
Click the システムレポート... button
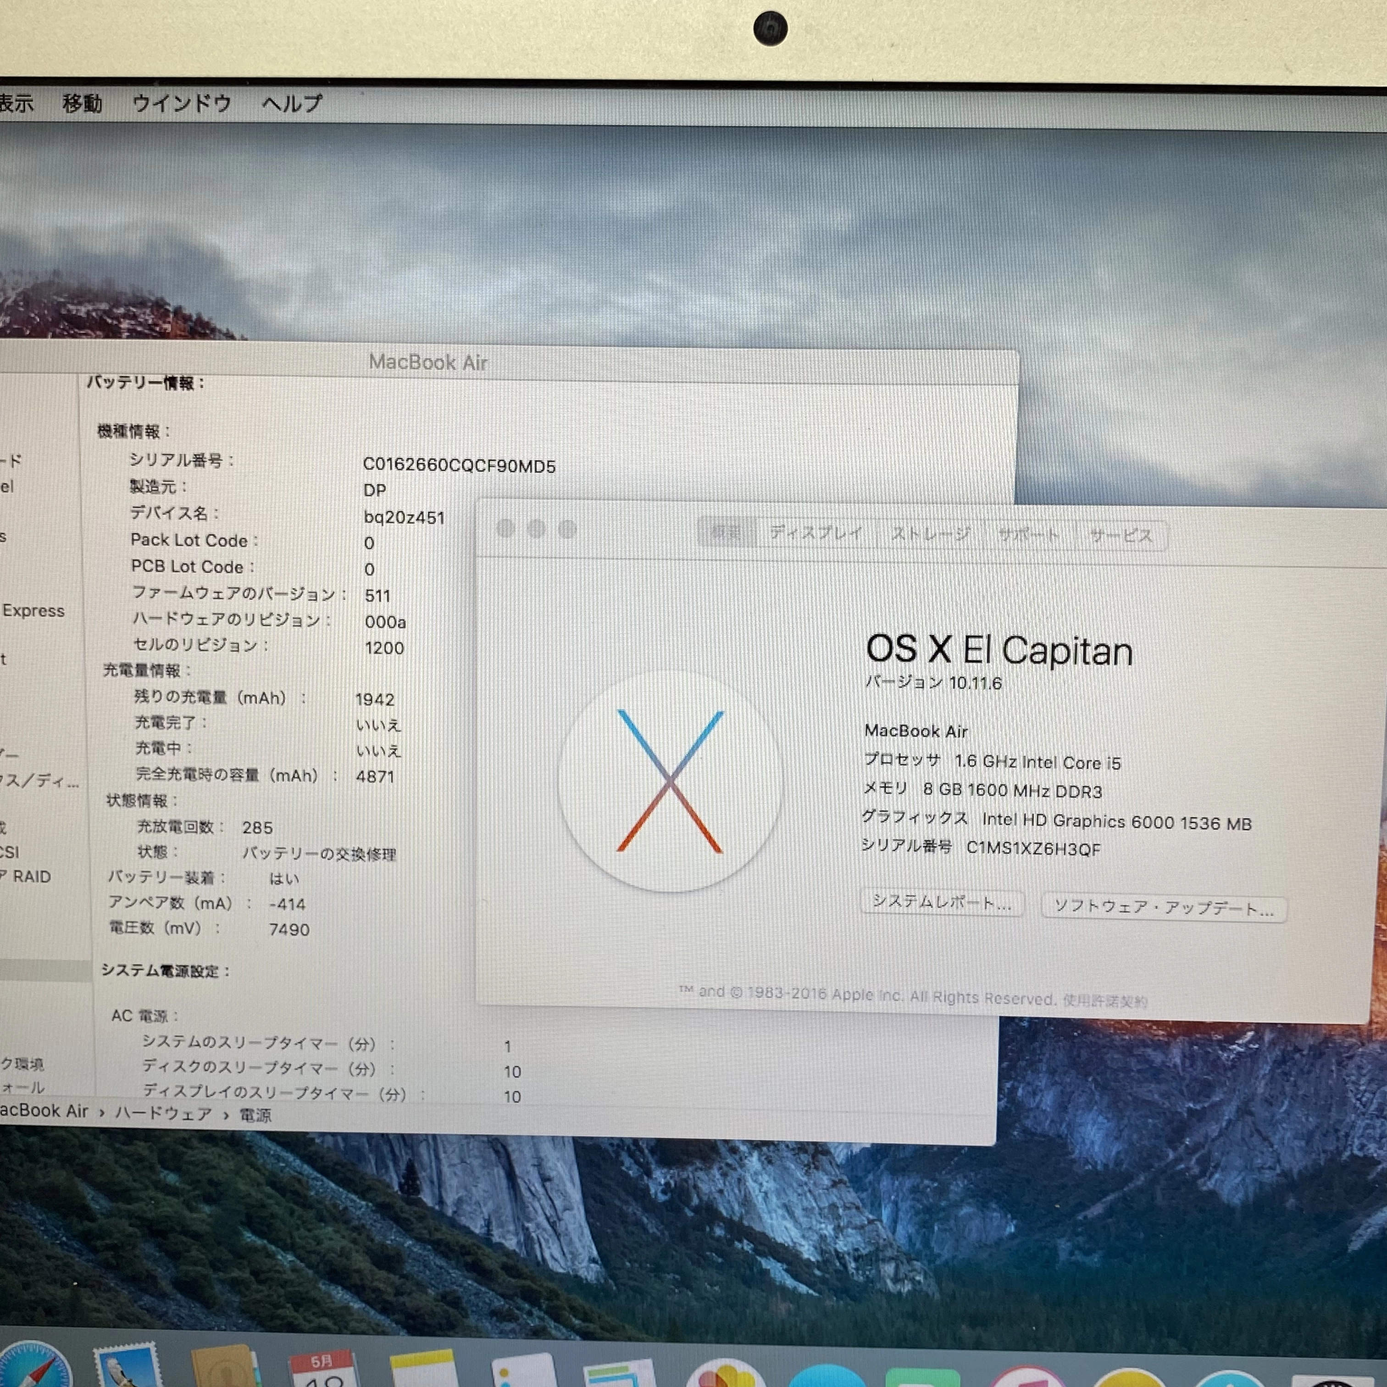pyautogui.click(x=942, y=902)
